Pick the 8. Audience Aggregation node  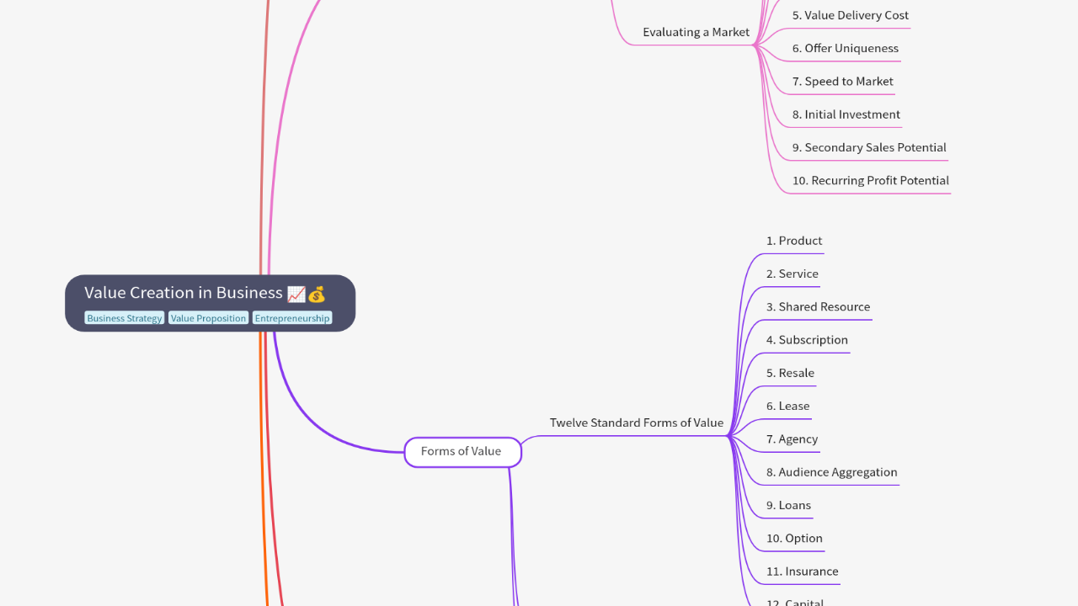[831, 472]
